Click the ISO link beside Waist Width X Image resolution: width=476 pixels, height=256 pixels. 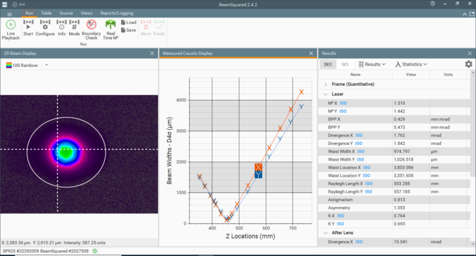[x=361, y=151]
